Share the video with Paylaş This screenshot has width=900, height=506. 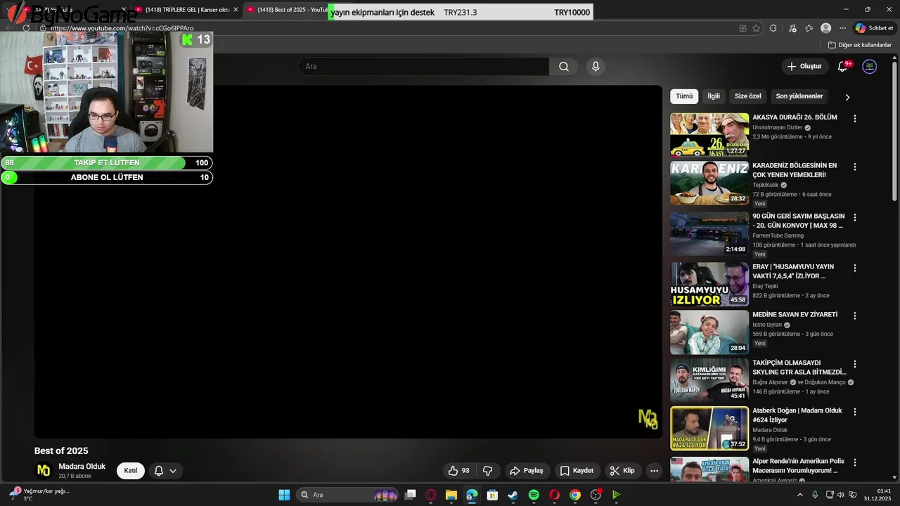coord(527,471)
